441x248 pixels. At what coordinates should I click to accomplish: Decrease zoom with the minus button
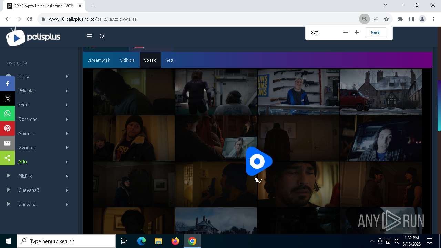coord(346,32)
